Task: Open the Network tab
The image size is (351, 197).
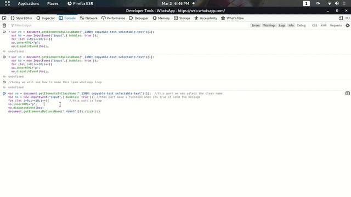Action: (89, 18)
